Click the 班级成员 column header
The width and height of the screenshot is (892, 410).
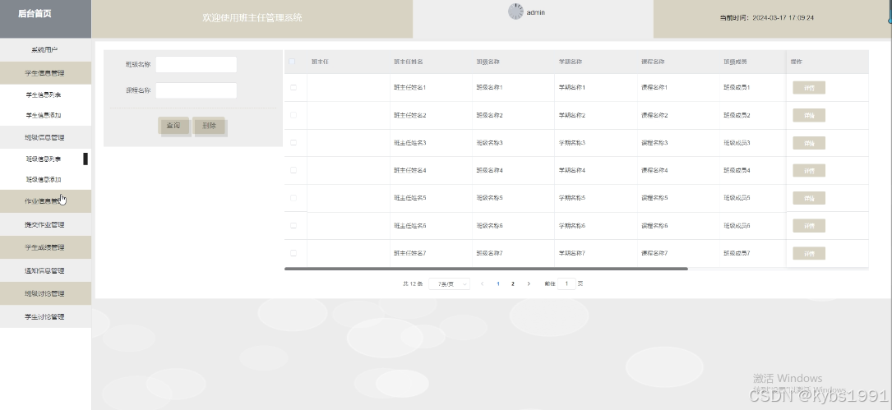[x=735, y=62]
